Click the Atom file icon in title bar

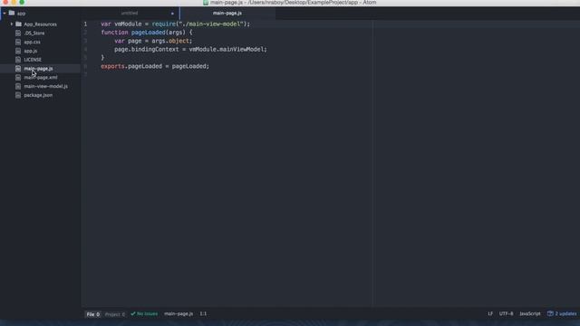click(206, 3)
